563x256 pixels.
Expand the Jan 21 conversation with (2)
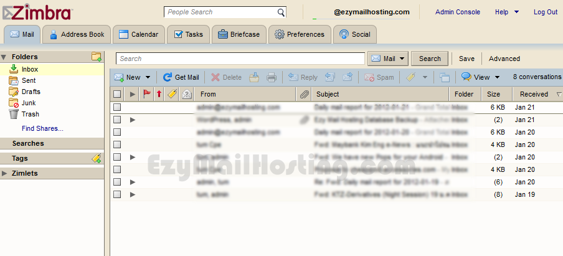coord(133,120)
